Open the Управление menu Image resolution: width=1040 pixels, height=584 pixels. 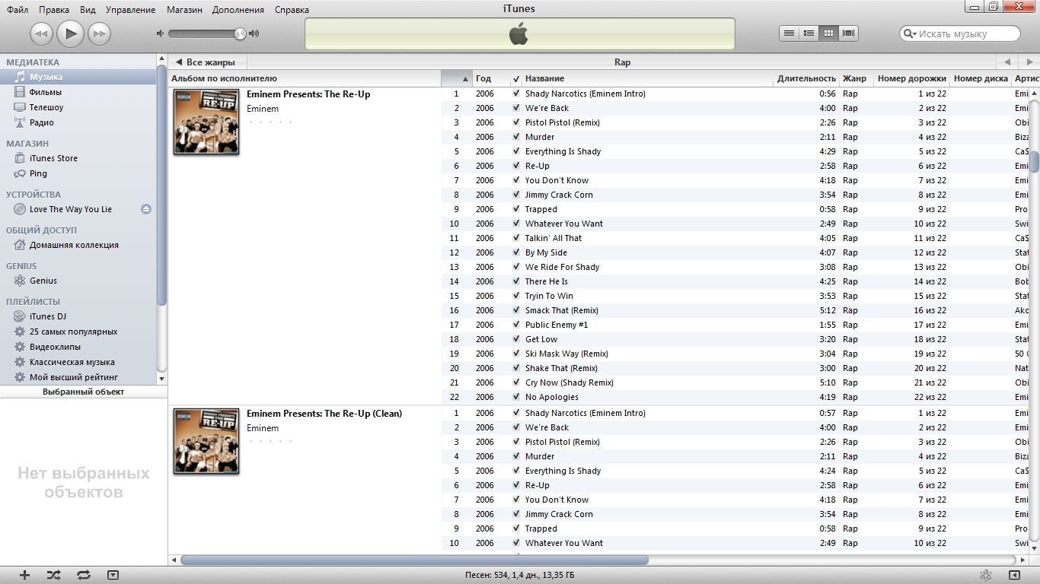pyautogui.click(x=130, y=10)
